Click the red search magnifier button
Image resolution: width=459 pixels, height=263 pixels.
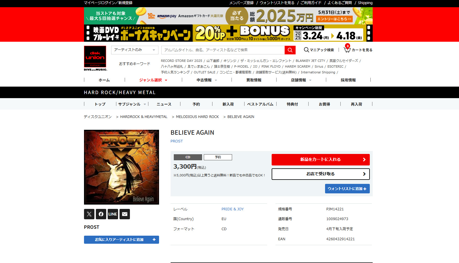(x=290, y=50)
